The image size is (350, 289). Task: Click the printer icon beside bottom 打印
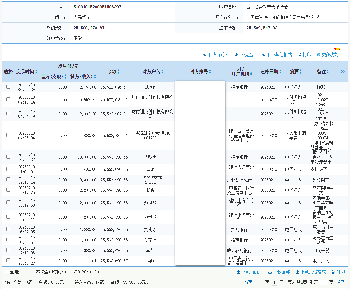tap(334, 272)
